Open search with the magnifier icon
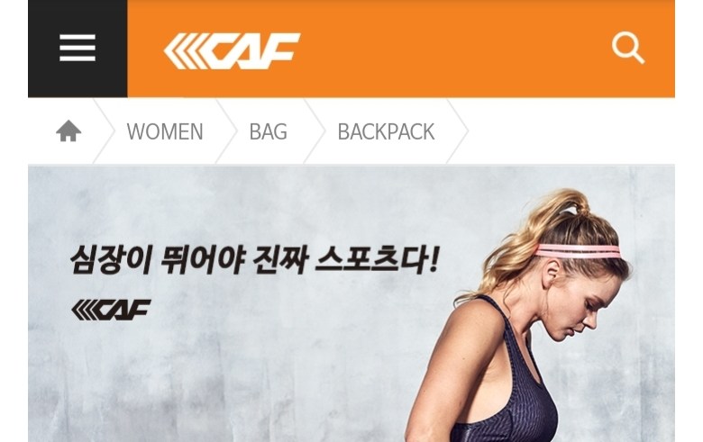This screenshot has height=442, width=703. click(x=628, y=48)
